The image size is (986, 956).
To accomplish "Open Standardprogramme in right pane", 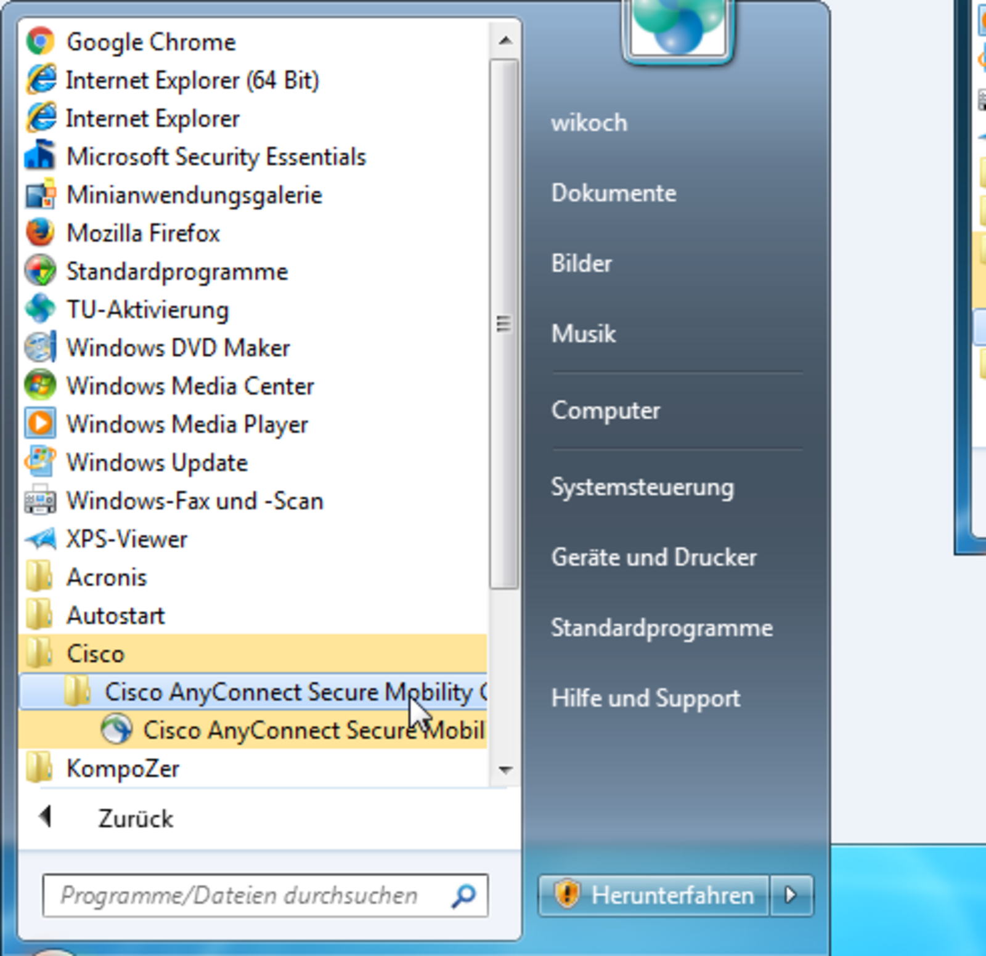I will pyautogui.click(x=662, y=628).
